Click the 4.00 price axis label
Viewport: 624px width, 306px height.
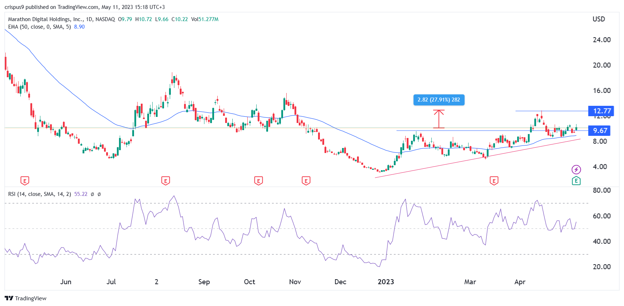(599, 167)
